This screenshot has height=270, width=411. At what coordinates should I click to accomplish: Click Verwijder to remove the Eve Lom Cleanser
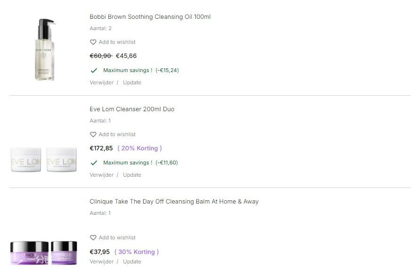[102, 175]
